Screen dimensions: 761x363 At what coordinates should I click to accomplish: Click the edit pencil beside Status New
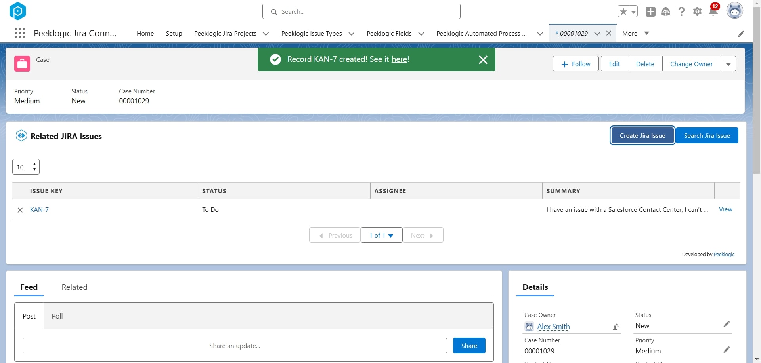click(x=727, y=324)
